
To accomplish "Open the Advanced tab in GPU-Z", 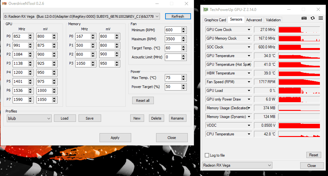I will coord(254,20).
